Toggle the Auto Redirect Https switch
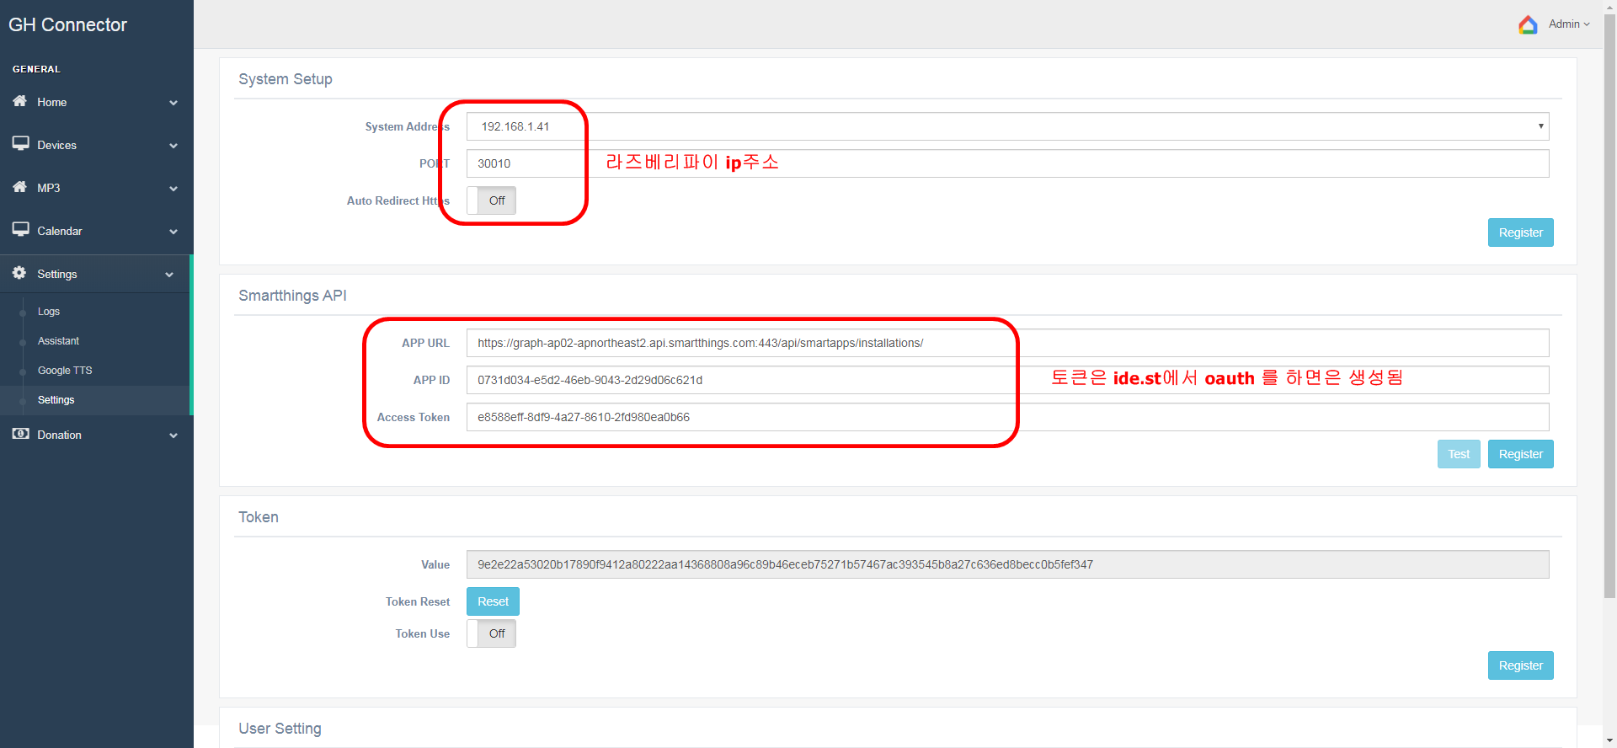Viewport: 1617px width, 748px height. pos(491,200)
